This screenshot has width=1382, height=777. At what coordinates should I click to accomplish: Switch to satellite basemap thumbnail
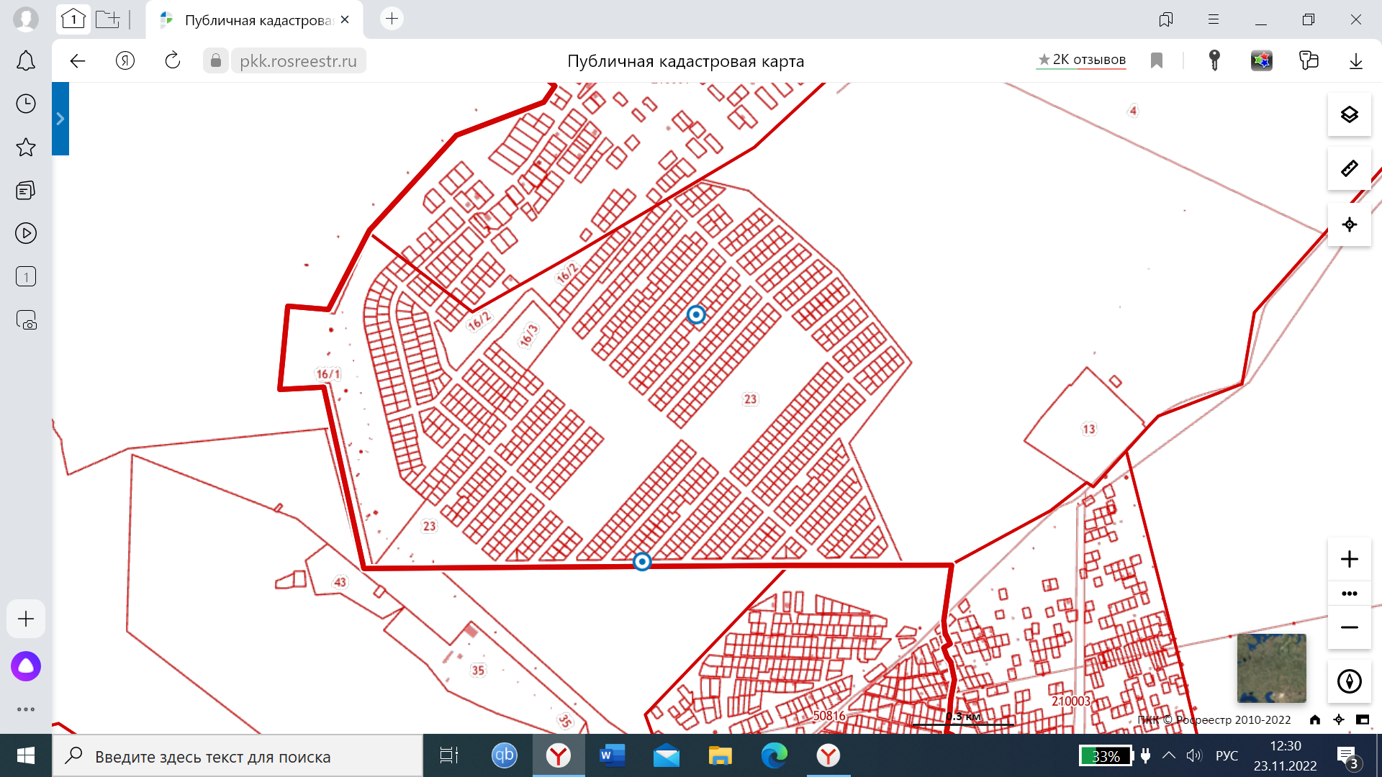1271,668
